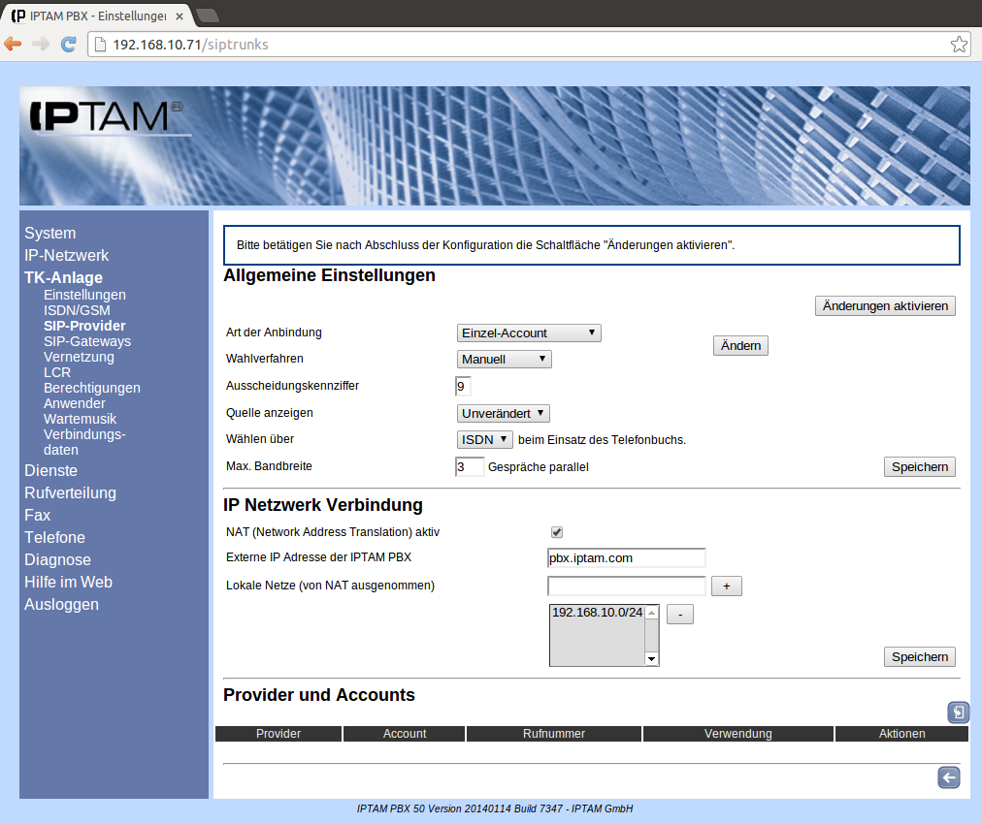982x824 pixels.
Task: Click the plus button to add local network
Action: (x=726, y=586)
